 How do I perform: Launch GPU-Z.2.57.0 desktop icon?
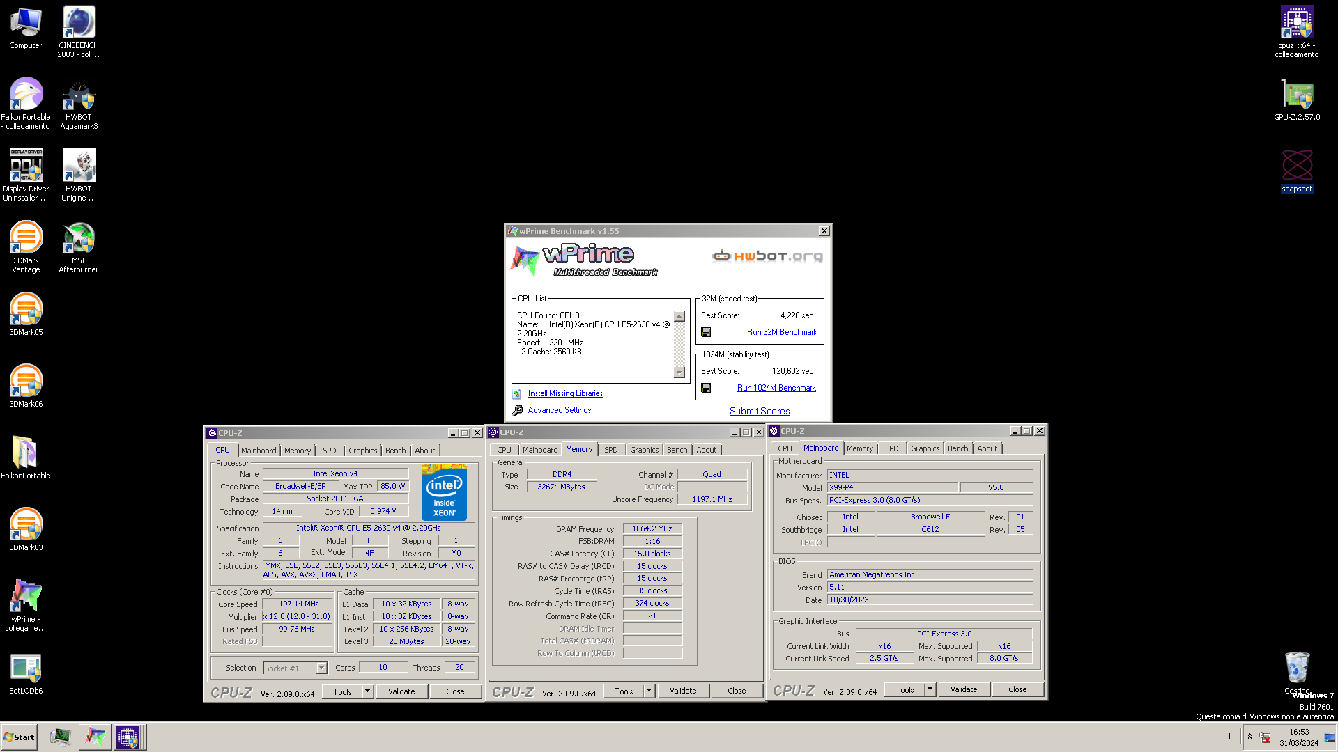(x=1297, y=100)
